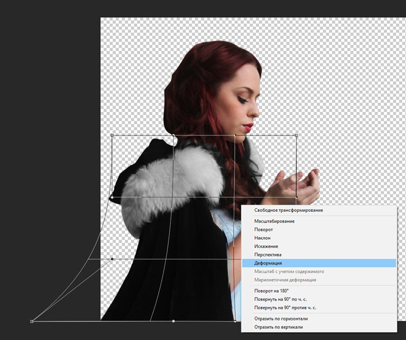Viewport: 406px width, 340px height.
Task: Activate the highlighted Деформация entry
Action: click(319, 263)
